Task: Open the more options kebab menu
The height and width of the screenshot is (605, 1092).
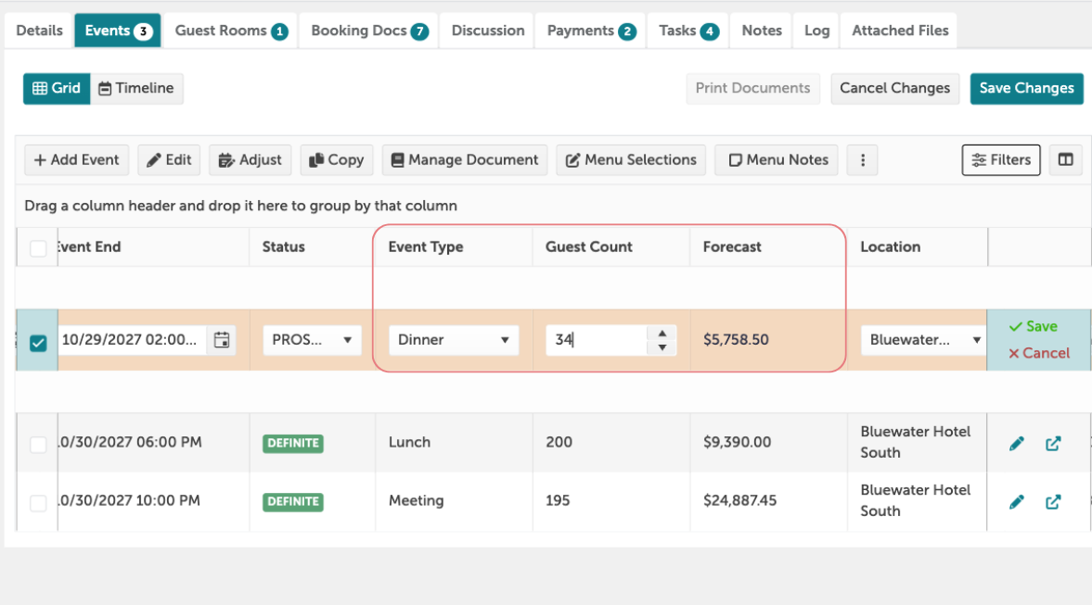Action: click(863, 160)
